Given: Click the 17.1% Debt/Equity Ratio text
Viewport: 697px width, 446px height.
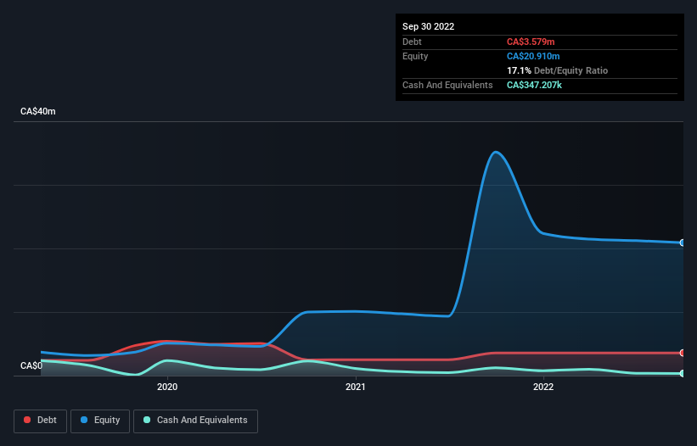Looking at the screenshot, I should coord(557,70).
